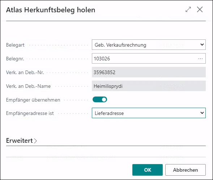Focus the Belegnr. field showing 103026
This screenshot has height=180, width=213.
[145, 58]
